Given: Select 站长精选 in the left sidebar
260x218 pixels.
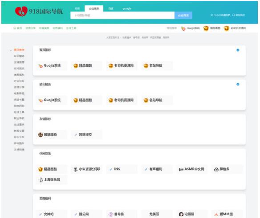Looking at the screenshot, I should point(19,56).
